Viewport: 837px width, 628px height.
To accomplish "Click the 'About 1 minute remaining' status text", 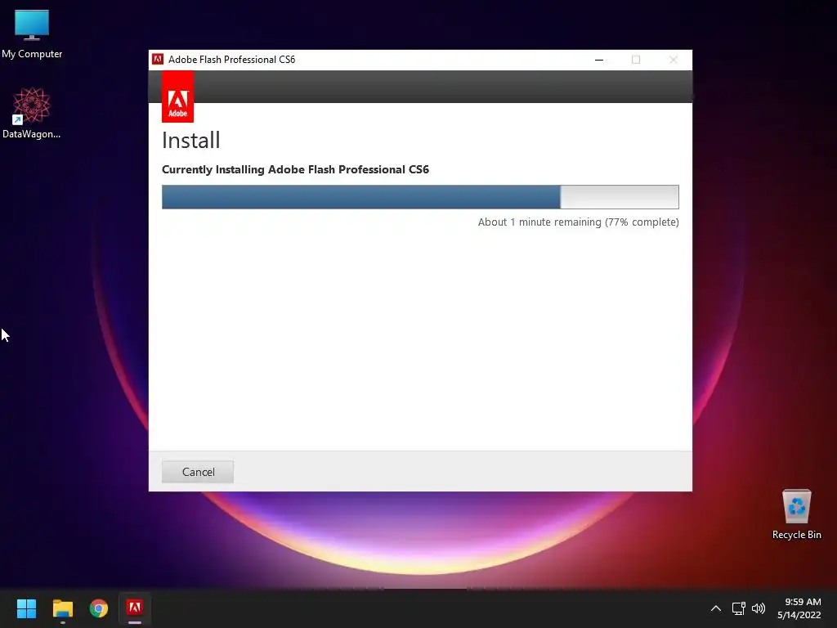I will pos(578,222).
